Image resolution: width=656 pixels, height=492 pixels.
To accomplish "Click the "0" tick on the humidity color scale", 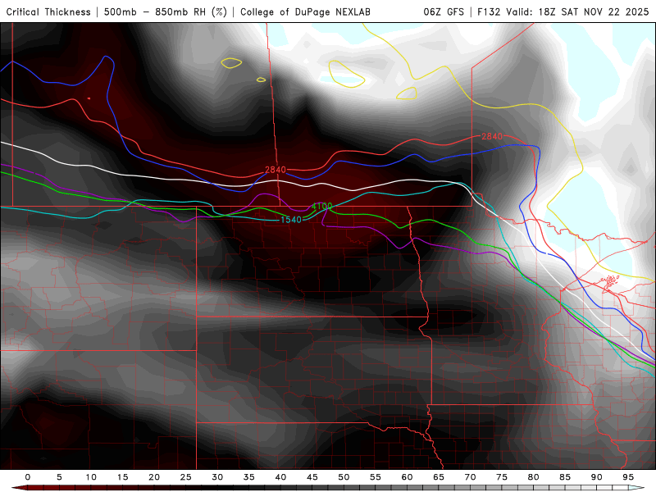I will point(28,477).
